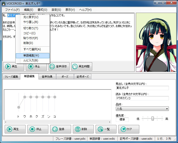The image size is (178, 143).
Task: Click the 高 label by the slider
Action: pos(167,119)
